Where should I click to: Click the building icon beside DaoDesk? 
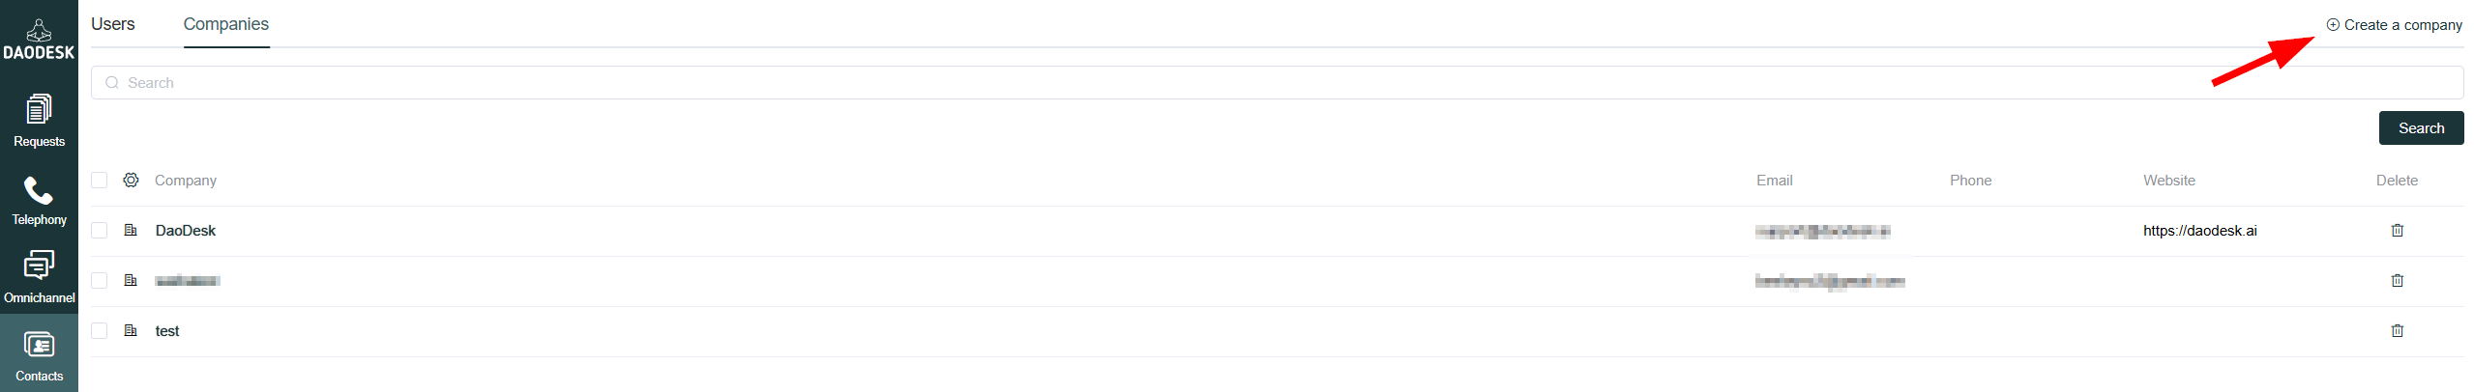coord(131,230)
